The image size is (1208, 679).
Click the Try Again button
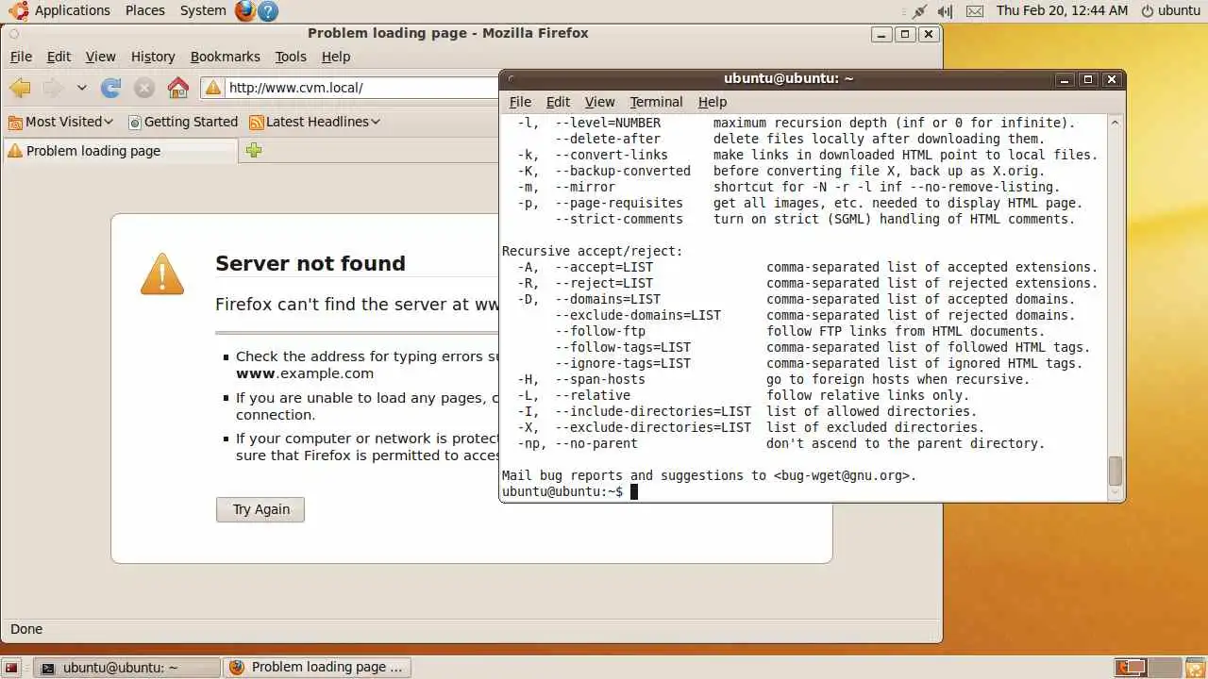coord(260,509)
